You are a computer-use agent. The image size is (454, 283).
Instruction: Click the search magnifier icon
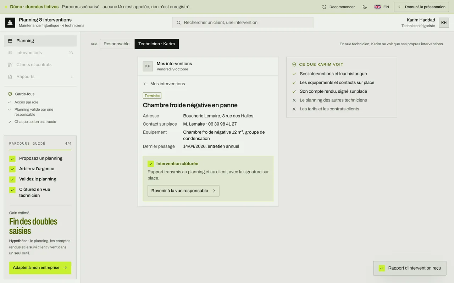[x=179, y=23]
